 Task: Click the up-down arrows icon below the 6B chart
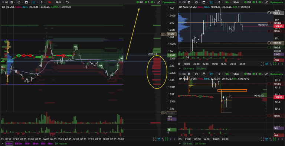[163, 139]
